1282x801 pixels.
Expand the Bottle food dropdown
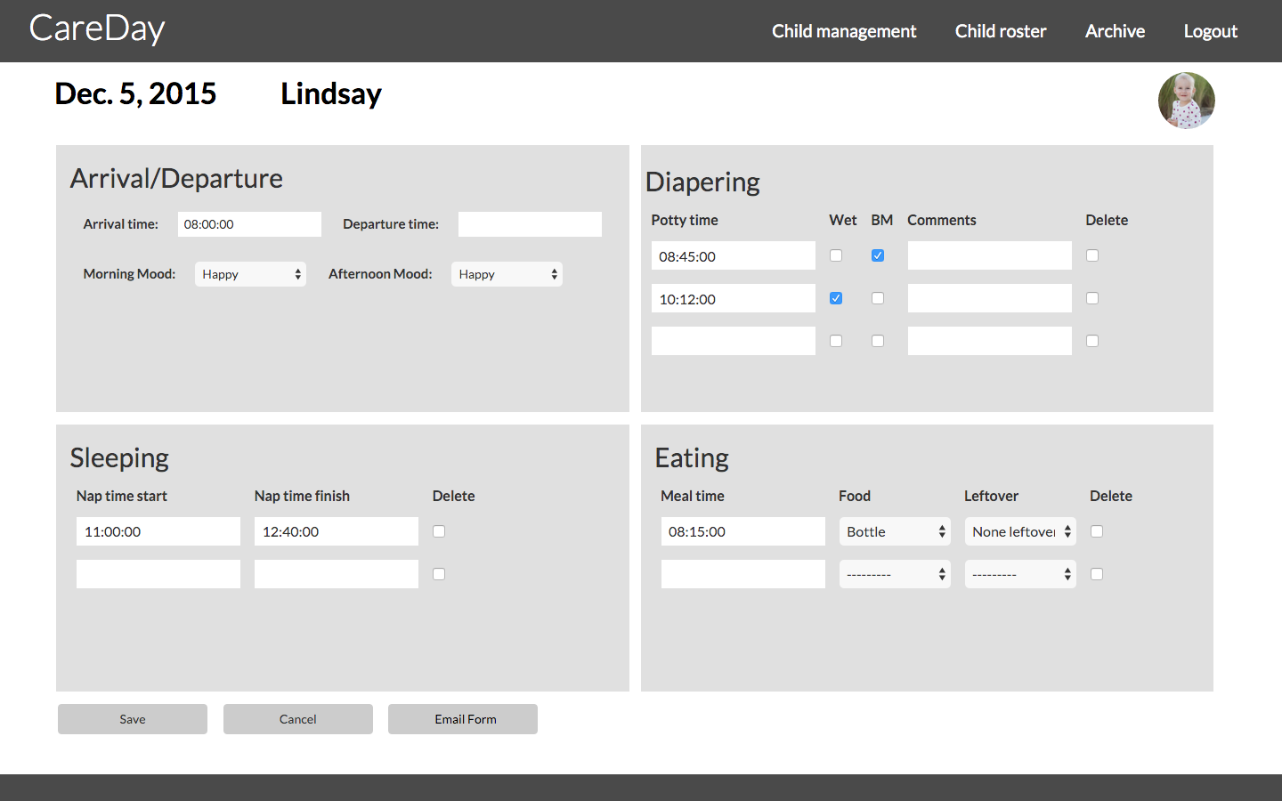(895, 531)
